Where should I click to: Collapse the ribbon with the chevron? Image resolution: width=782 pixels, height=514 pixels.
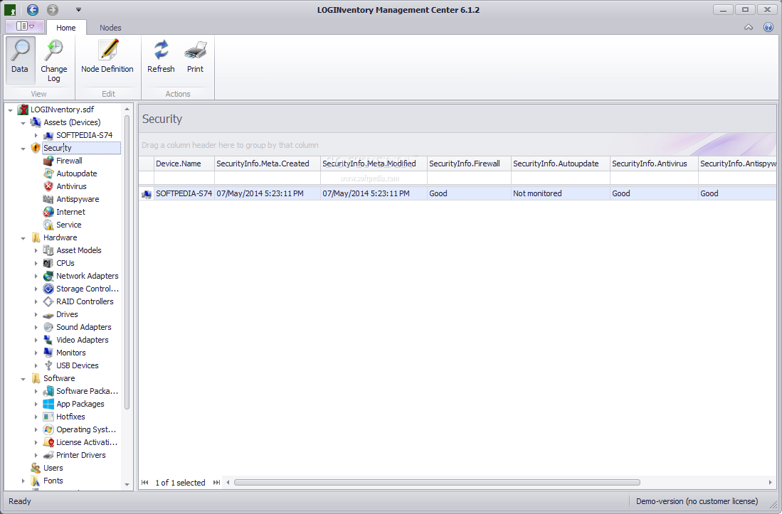pos(749,28)
